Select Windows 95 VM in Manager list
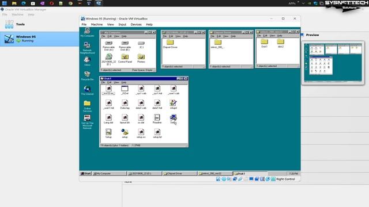The image size is (369, 207). [40, 39]
